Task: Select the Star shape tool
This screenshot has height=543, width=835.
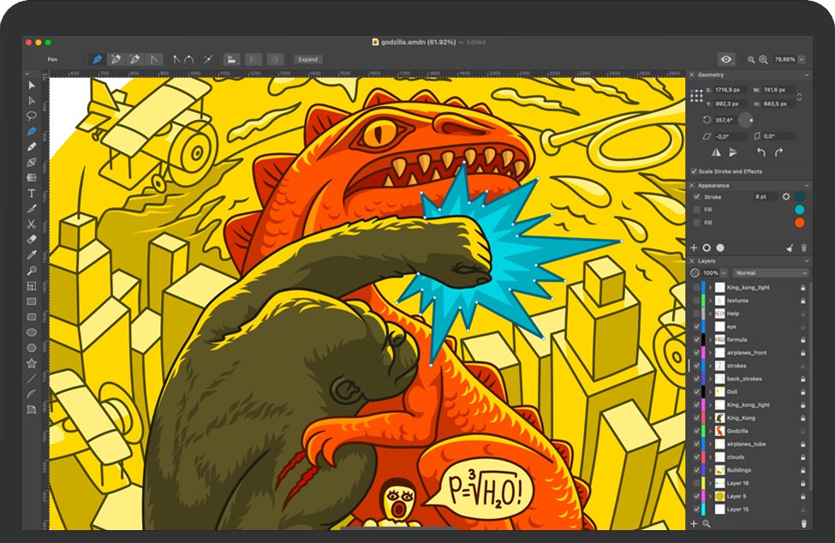Action: click(x=32, y=362)
